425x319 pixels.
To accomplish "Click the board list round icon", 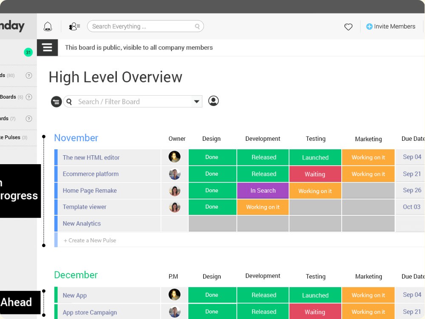I will coord(57,102).
